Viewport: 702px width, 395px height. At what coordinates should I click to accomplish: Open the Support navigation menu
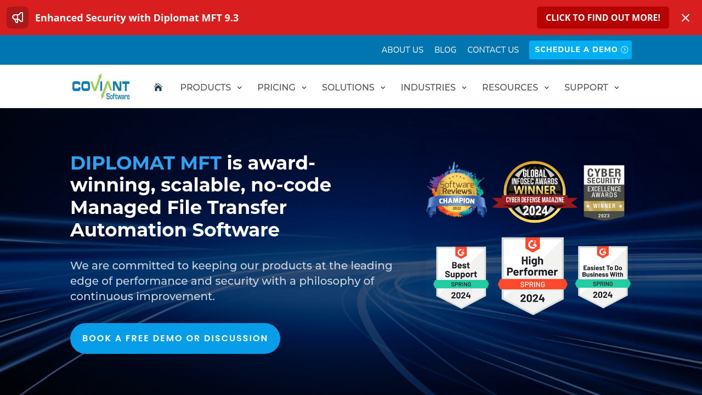click(x=591, y=87)
